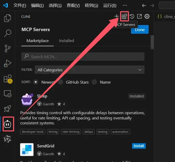Open the 文件(F) menu
The image size is (175, 162).
coord(20,5)
